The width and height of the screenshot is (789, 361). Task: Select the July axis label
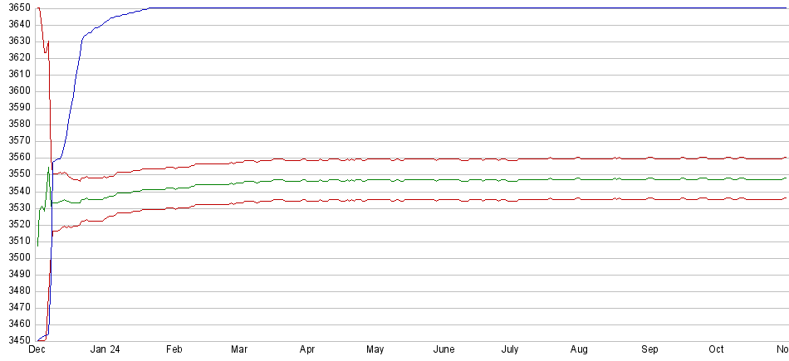click(511, 349)
